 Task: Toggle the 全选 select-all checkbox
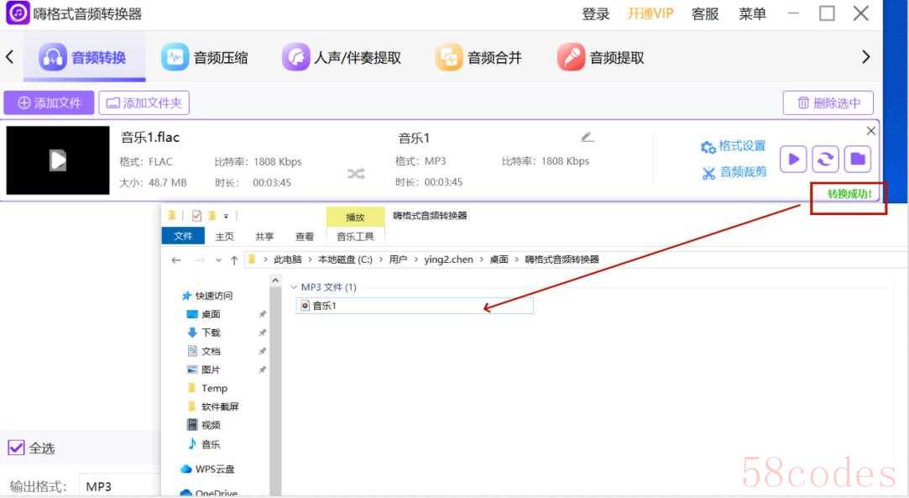16,448
